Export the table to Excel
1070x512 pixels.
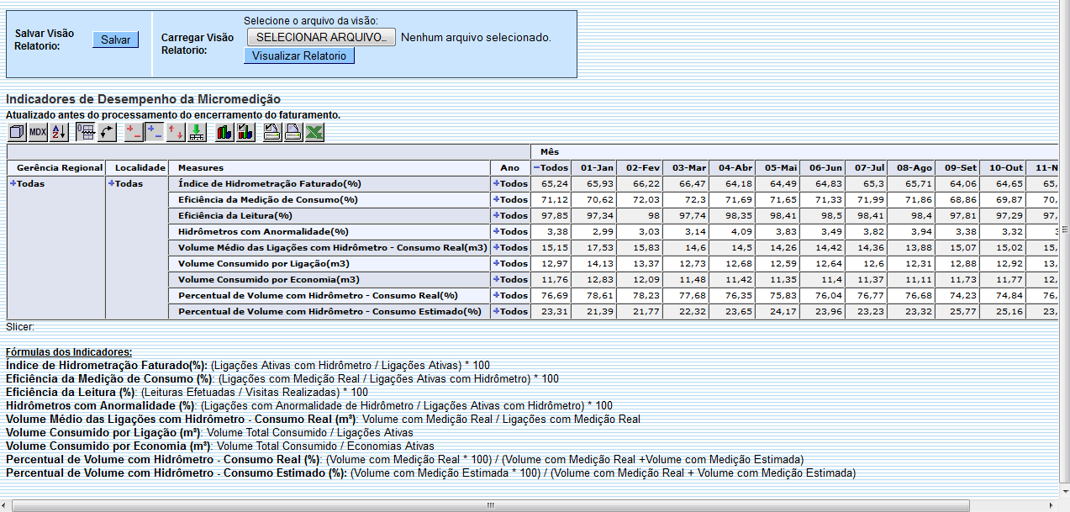click(314, 132)
